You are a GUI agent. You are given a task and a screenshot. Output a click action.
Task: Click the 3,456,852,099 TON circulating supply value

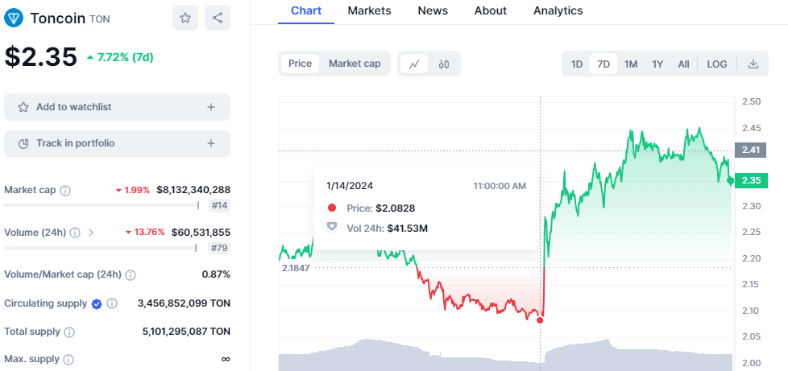184,303
